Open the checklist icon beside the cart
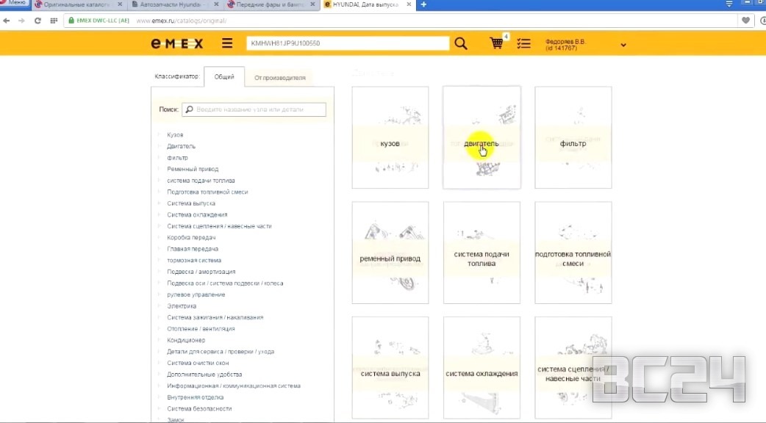This screenshot has height=423, width=766. (x=523, y=43)
